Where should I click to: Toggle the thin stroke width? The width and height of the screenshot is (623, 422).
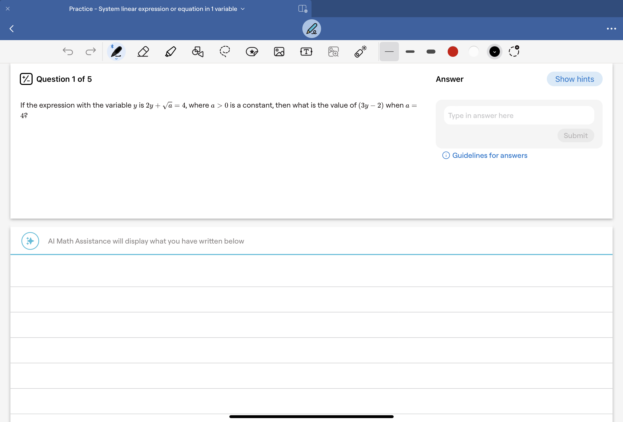[389, 51]
